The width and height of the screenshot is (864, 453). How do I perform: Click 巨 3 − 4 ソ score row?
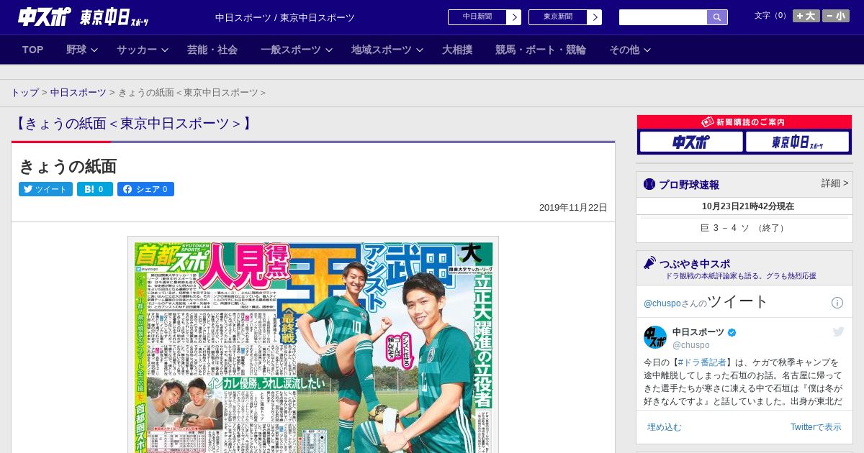click(744, 228)
